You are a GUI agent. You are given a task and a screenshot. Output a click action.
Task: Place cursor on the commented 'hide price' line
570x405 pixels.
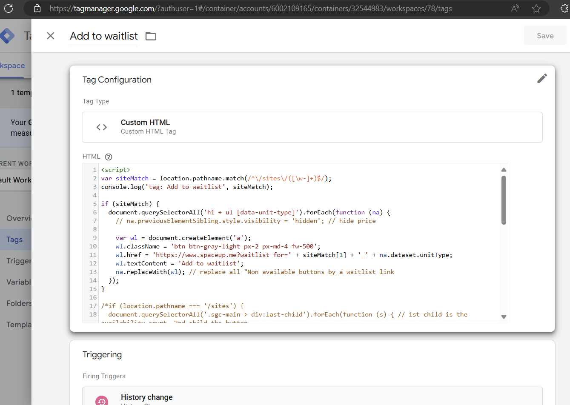point(246,221)
